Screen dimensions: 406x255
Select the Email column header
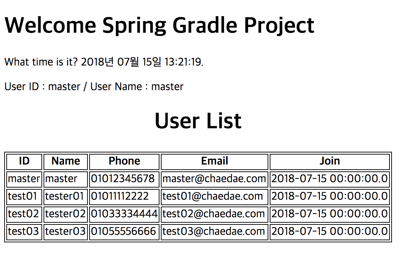pyautogui.click(x=215, y=161)
